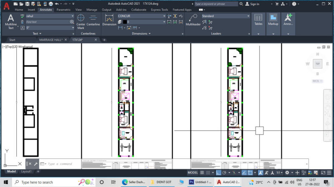Select the Multiline Text tool
This screenshot has height=187, width=334.
[11, 22]
